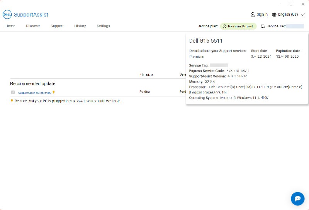
Task: Open the Settings tab
Action: click(x=103, y=26)
